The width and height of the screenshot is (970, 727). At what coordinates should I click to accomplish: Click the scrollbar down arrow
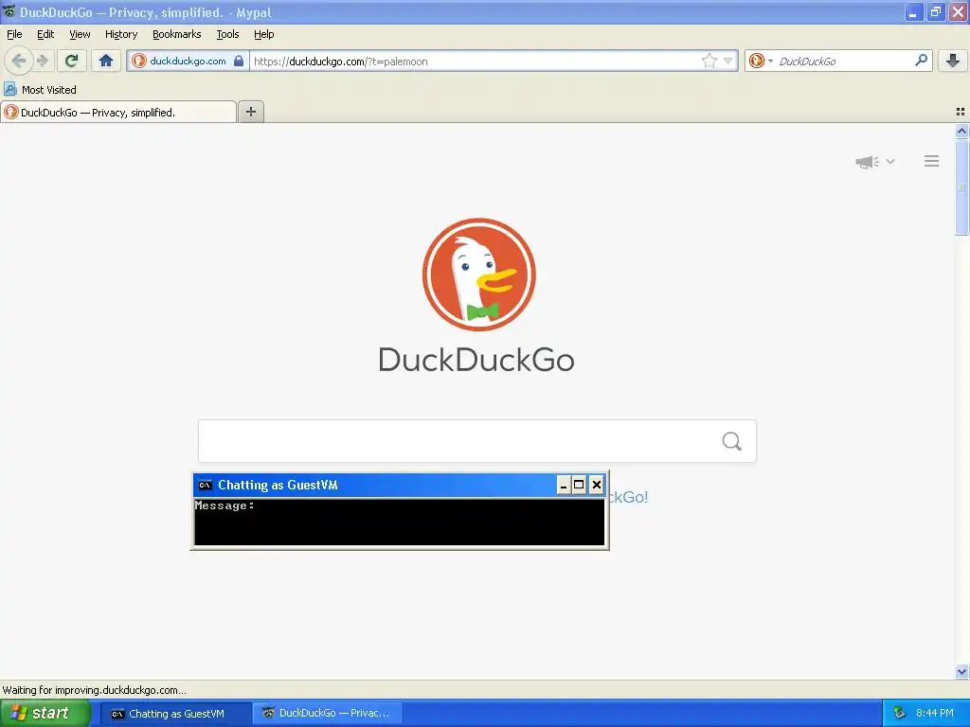point(961,671)
